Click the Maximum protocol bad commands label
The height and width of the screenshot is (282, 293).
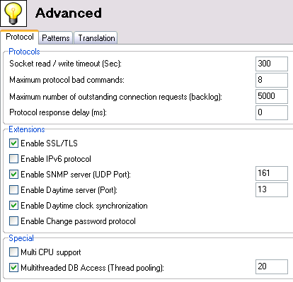(67, 80)
